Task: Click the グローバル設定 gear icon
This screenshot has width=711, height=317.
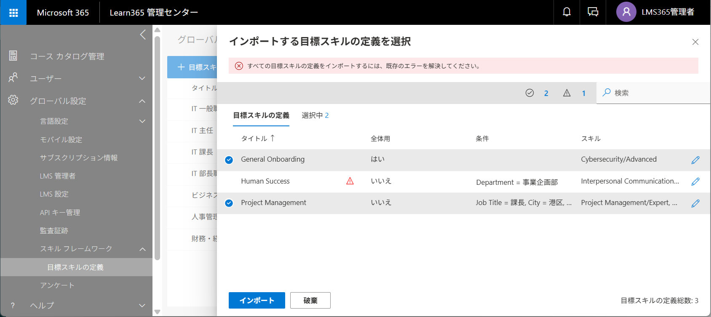Action: tap(13, 100)
